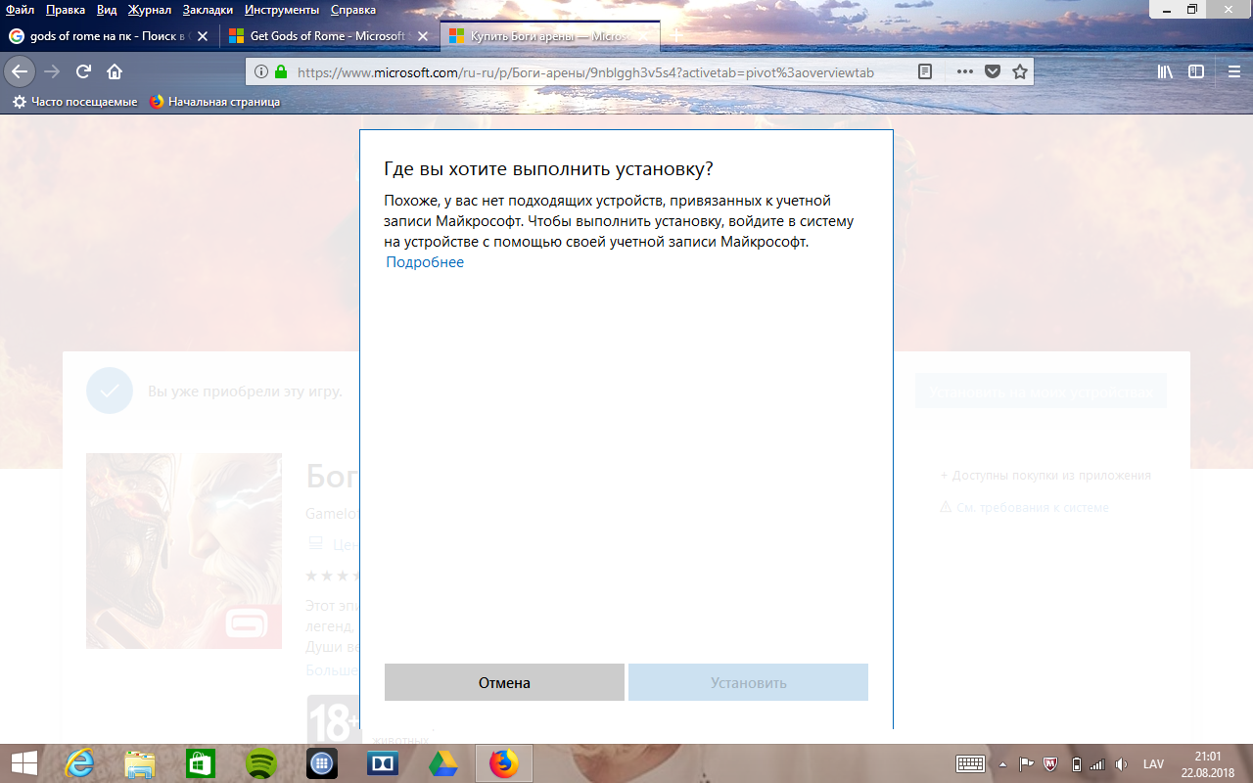This screenshot has width=1253, height=783.
Task: Go back to the previous page
Action: [20, 71]
